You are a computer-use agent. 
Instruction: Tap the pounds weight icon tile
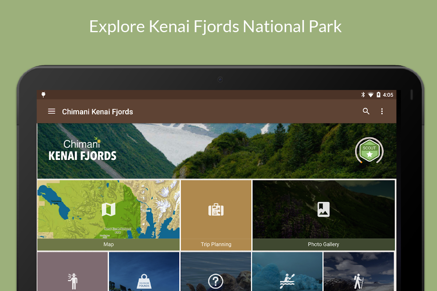(144, 281)
